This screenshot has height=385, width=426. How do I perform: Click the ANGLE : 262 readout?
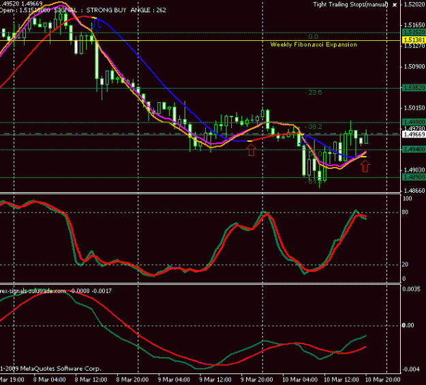pyautogui.click(x=149, y=10)
